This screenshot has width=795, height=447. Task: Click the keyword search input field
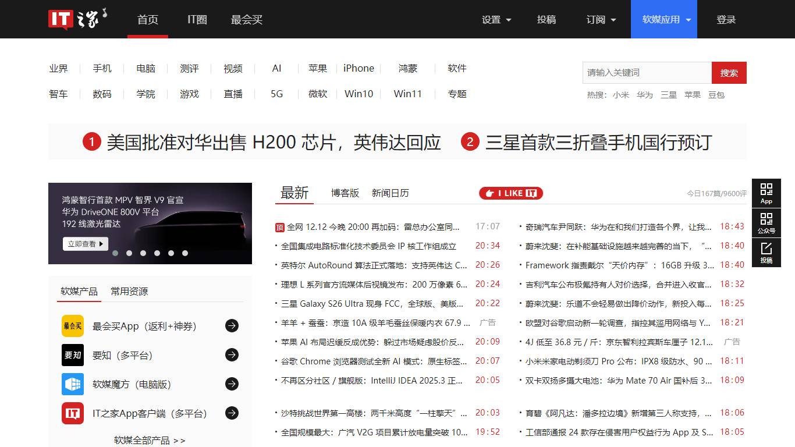click(646, 73)
